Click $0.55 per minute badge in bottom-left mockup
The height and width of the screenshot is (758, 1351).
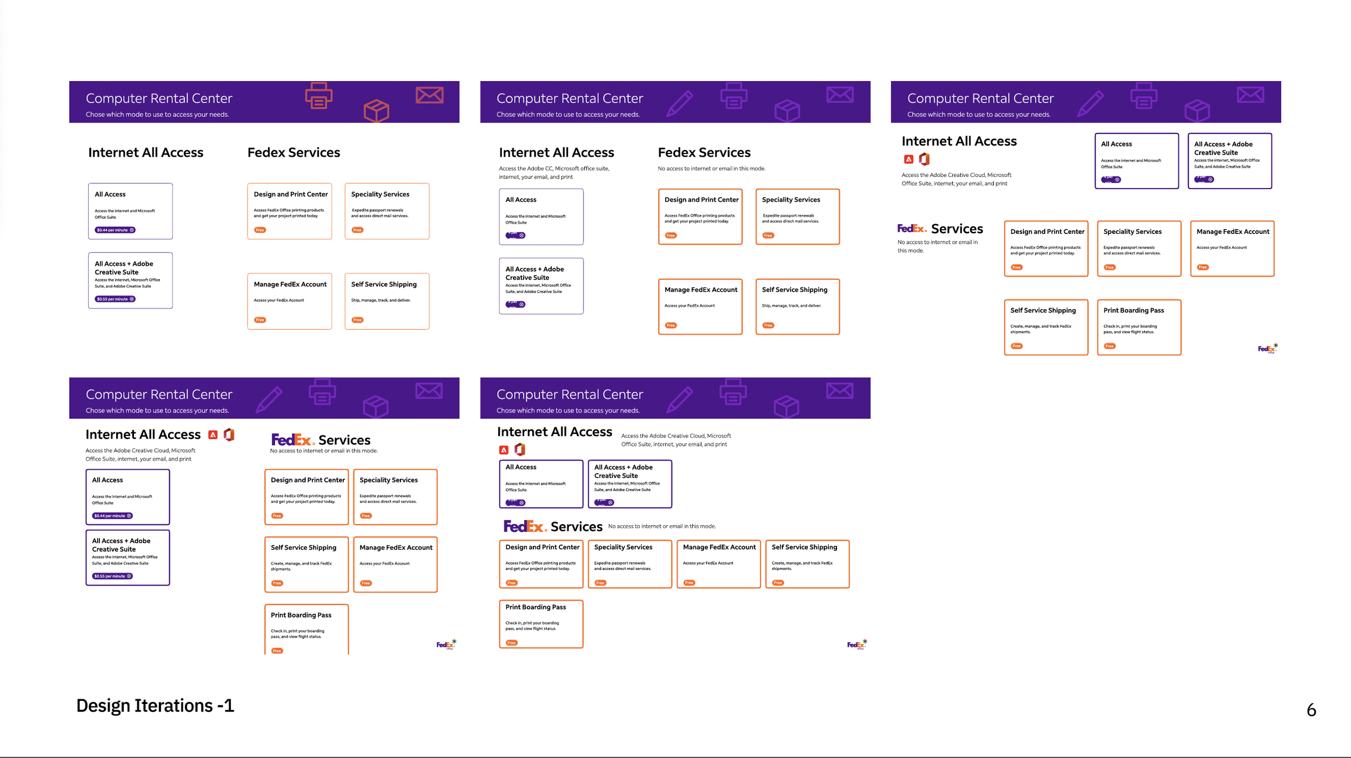point(112,576)
